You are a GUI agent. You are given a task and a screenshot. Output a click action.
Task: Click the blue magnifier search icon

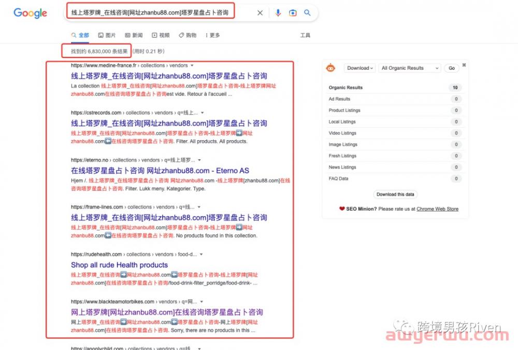tap(307, 13)
